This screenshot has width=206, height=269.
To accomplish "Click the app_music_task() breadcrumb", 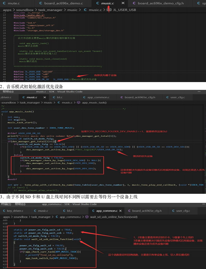I will [94, 103].
